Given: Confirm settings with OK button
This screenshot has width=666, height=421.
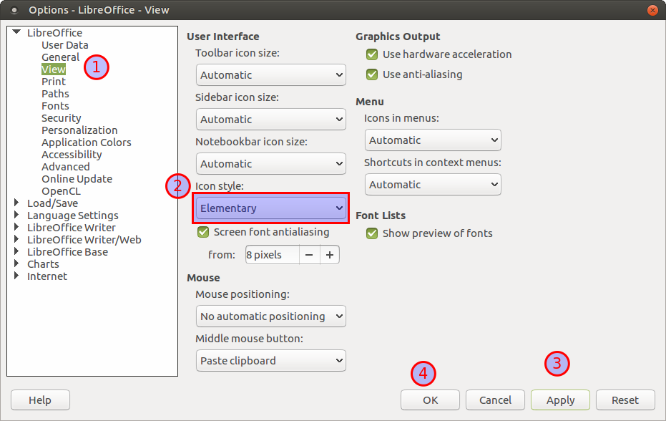Looking at the screenshot, I should click(430, 400).
